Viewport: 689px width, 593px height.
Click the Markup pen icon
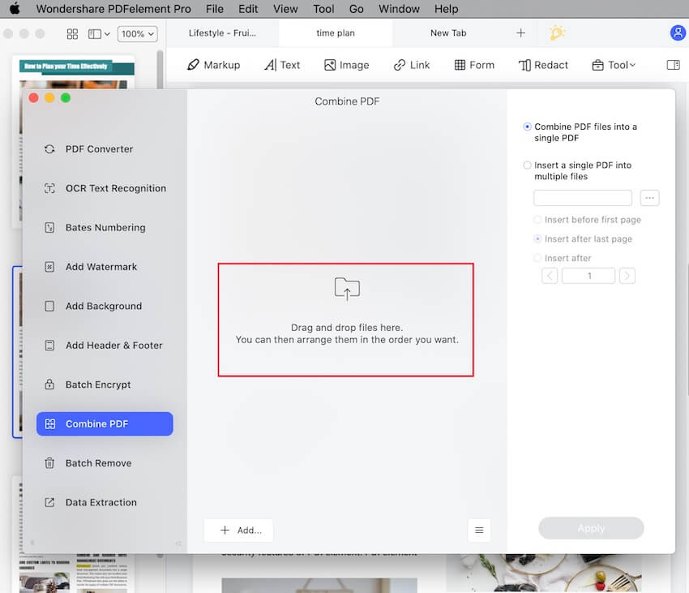pos(193,65)
